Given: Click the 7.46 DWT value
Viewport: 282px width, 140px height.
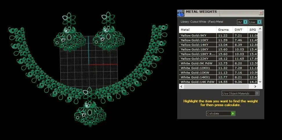Looking at the screenshot, I should 238,40.
